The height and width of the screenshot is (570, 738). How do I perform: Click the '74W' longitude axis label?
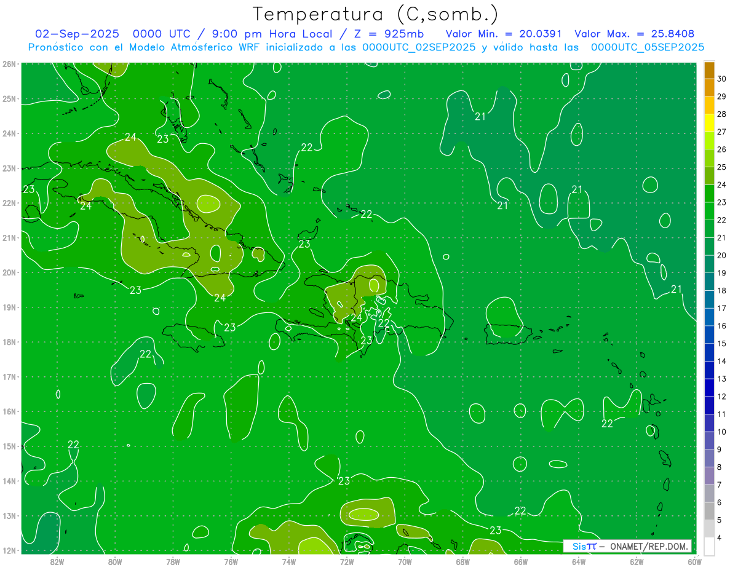click(x=289, y=561)
